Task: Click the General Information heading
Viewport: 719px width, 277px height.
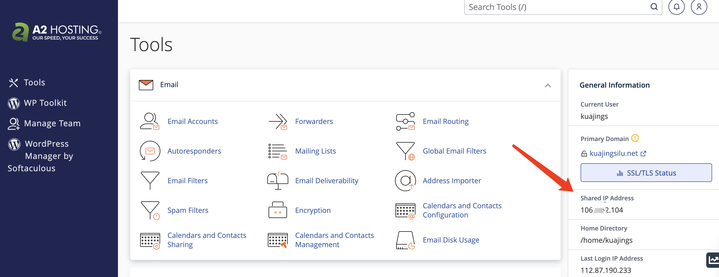Action: 615,85
